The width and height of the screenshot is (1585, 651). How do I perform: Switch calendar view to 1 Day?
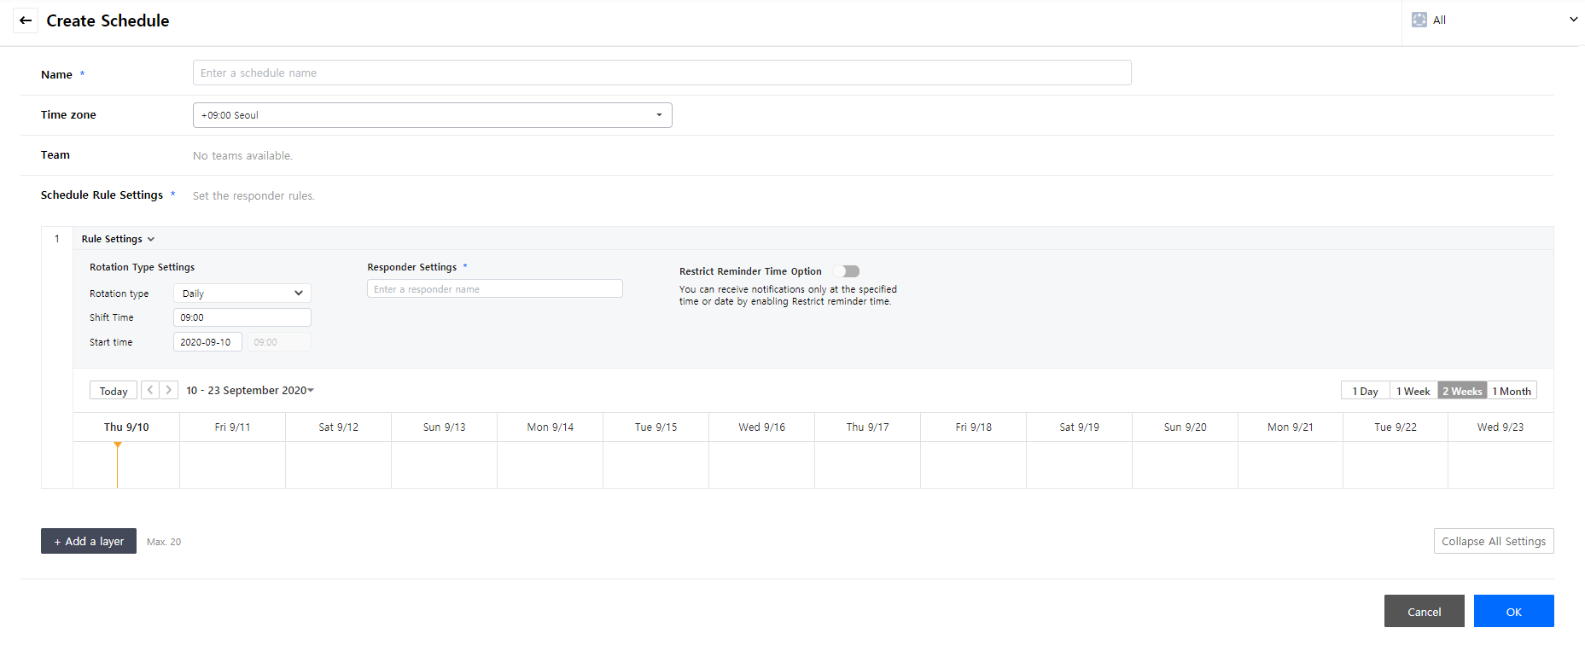click(1365, 391)
